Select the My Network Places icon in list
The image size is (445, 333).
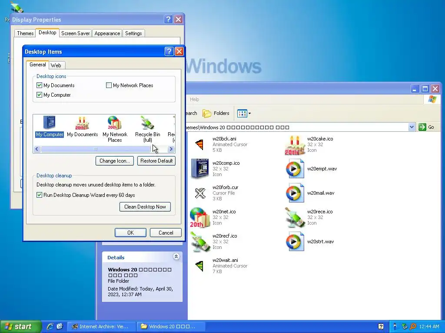[115, 129]
